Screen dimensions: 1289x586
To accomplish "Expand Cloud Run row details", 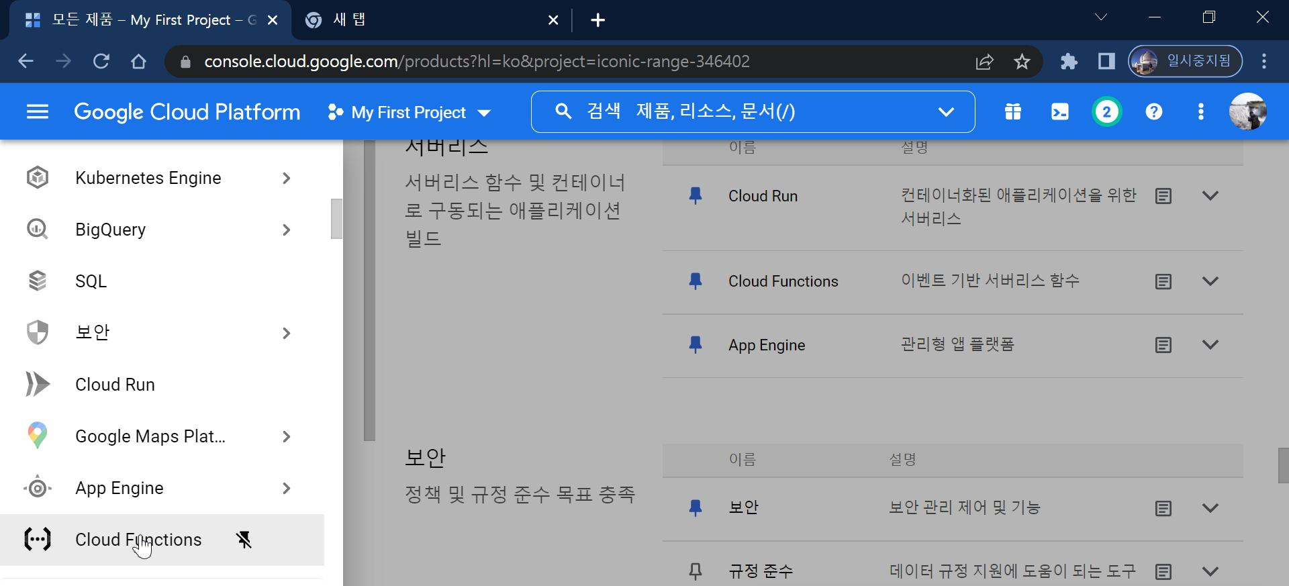I will tap(1210, 196).
